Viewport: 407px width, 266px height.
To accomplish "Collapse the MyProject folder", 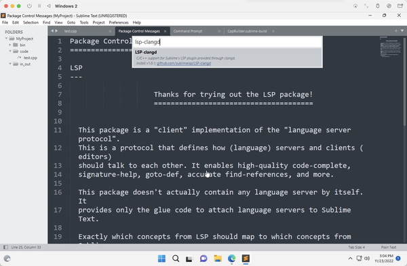I will click(x=6, y=39).
